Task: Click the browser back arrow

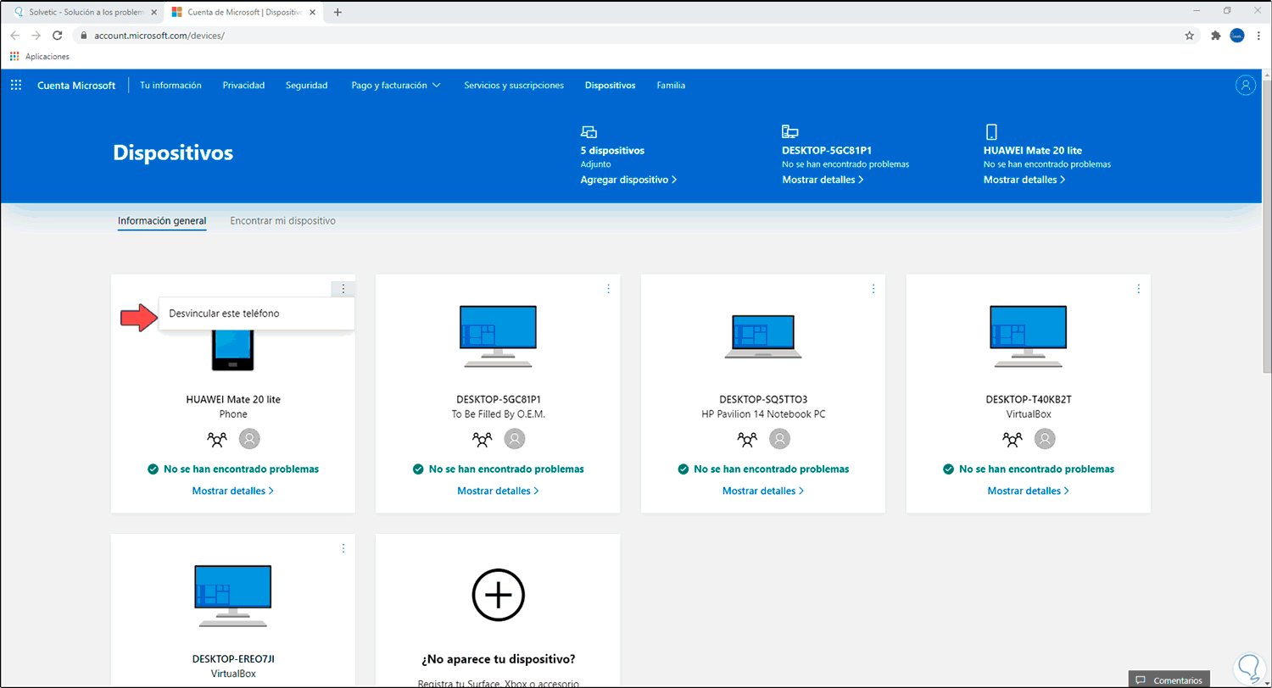Action: tap(14, 36)
